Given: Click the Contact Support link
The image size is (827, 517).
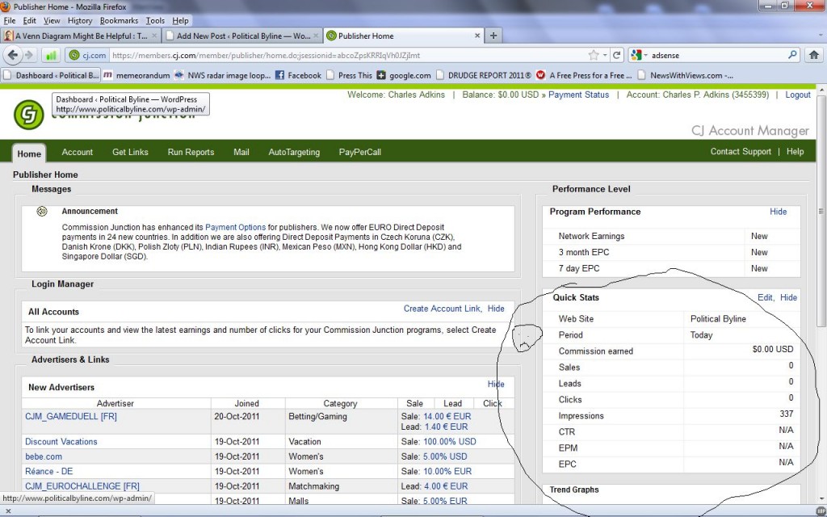Looking at the screenshot, I should click(x=741, y=151).
